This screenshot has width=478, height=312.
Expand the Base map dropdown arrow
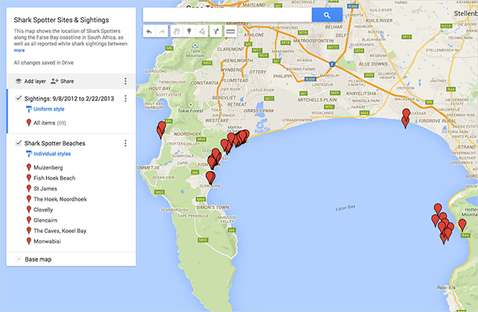point(19,259)
